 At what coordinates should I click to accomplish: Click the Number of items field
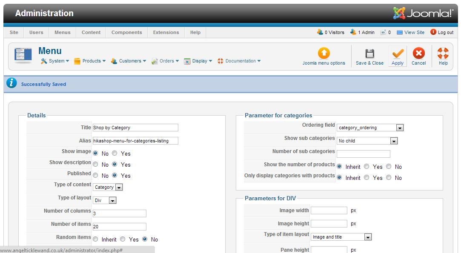[119, 227]
